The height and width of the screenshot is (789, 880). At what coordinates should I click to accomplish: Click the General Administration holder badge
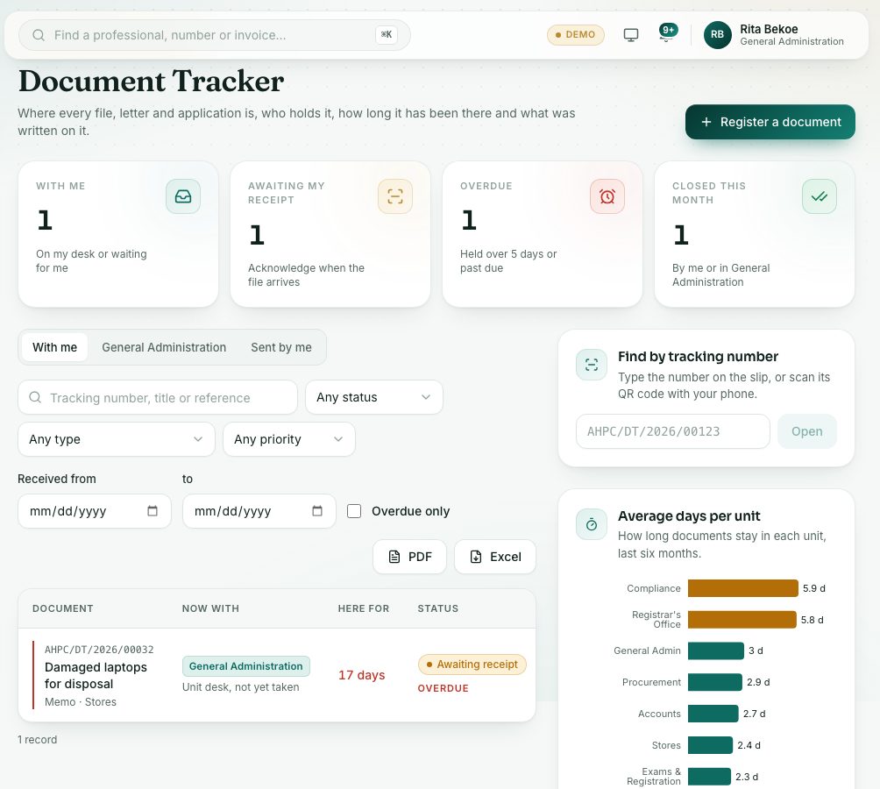[x=245, y=666]
